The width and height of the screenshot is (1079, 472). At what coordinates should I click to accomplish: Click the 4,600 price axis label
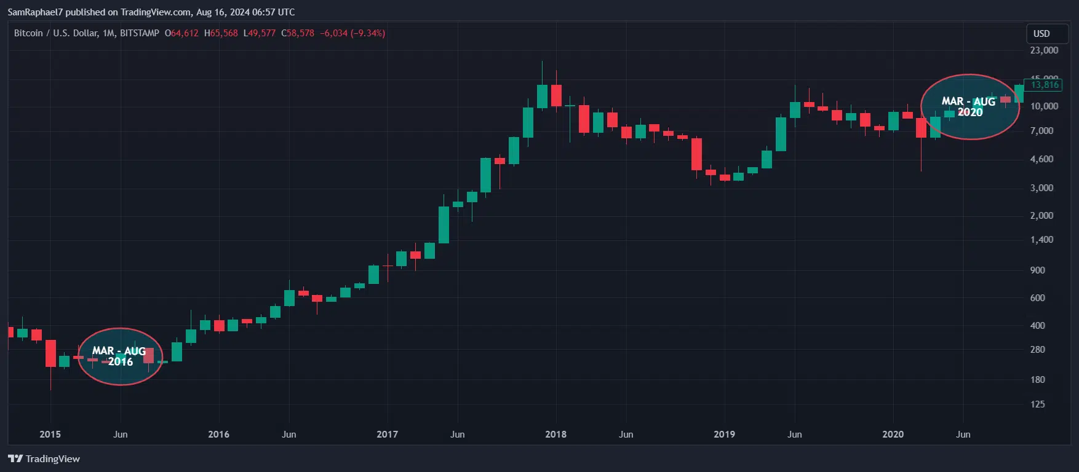pos(1041,159)
